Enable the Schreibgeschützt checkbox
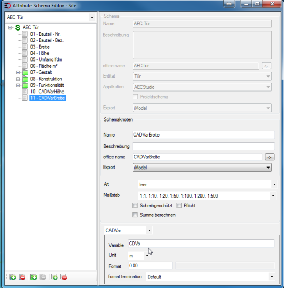This screenshot has height=288, width=284. pos(135,206)
